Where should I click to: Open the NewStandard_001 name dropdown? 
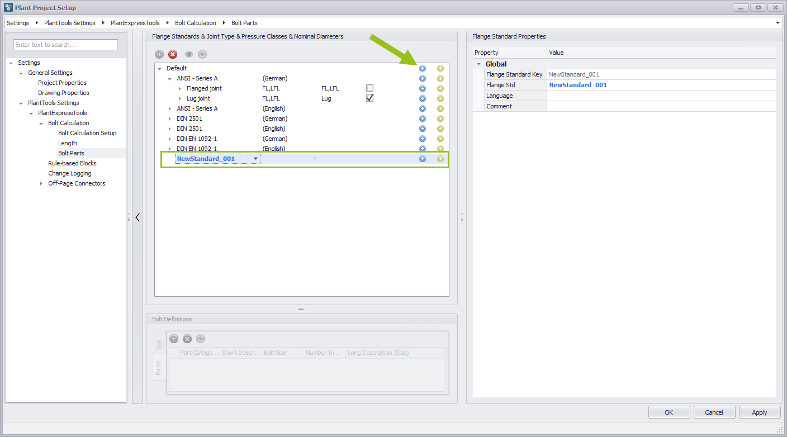click(256, 159)
